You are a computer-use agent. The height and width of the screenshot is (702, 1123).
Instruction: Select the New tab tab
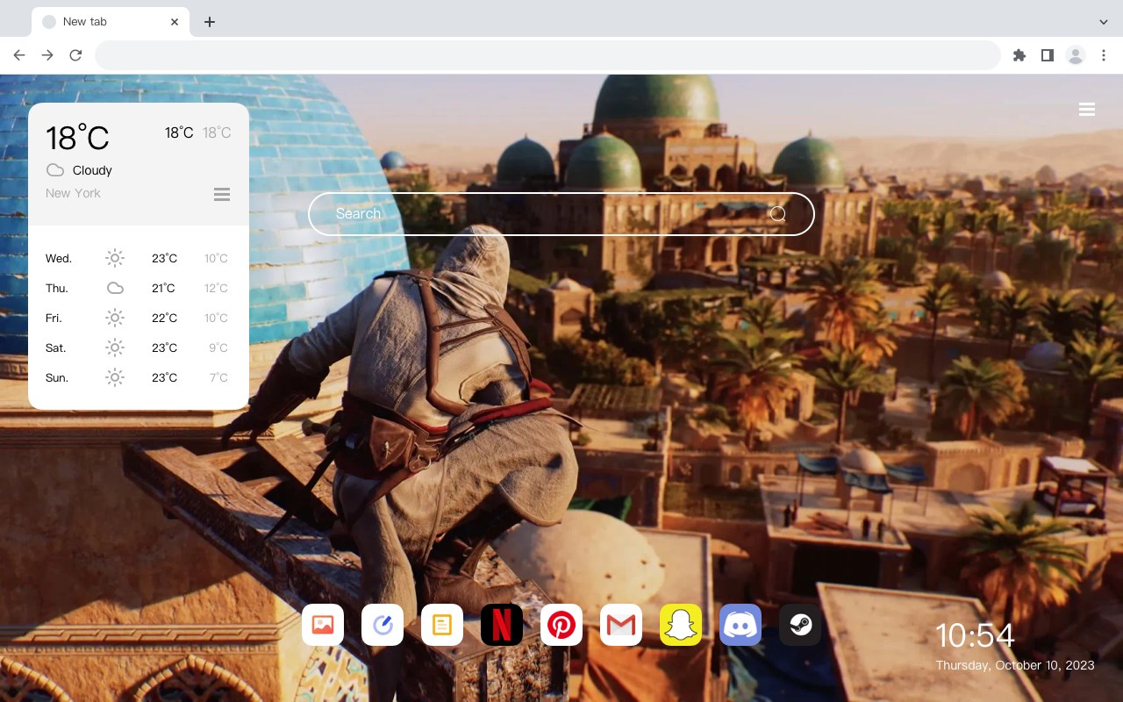(x=111, y=22)
